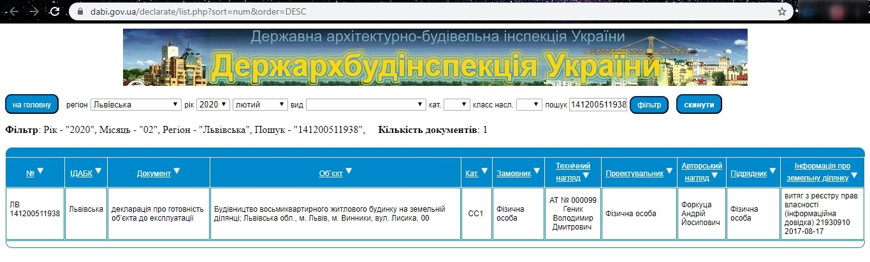870x262 pixels.
Task: Click the Кількість документів: 1 text
Action: 433,130
